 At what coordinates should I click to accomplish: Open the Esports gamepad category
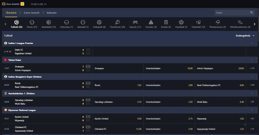click(x=135, y=23)
